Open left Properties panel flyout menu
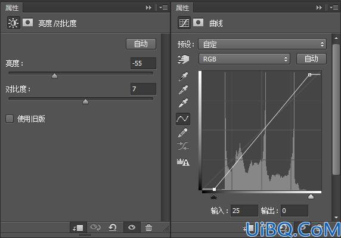 click(163, 8)
